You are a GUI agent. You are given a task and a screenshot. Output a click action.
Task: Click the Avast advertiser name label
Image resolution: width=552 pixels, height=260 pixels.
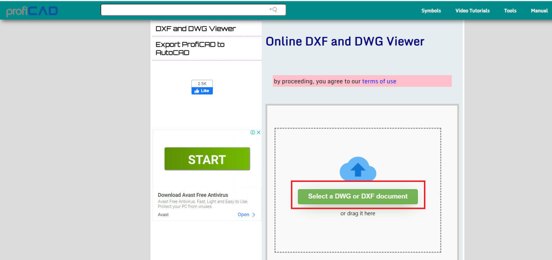point(163,215)
